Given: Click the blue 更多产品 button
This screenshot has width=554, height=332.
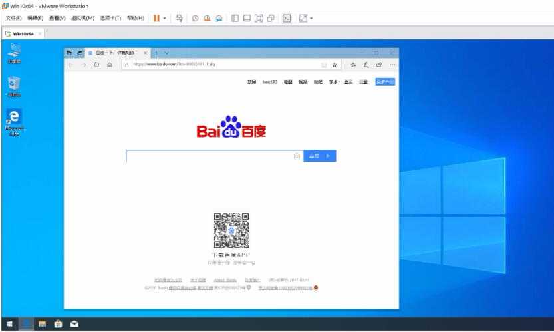Looking at the screenshot, I should 385,82.
